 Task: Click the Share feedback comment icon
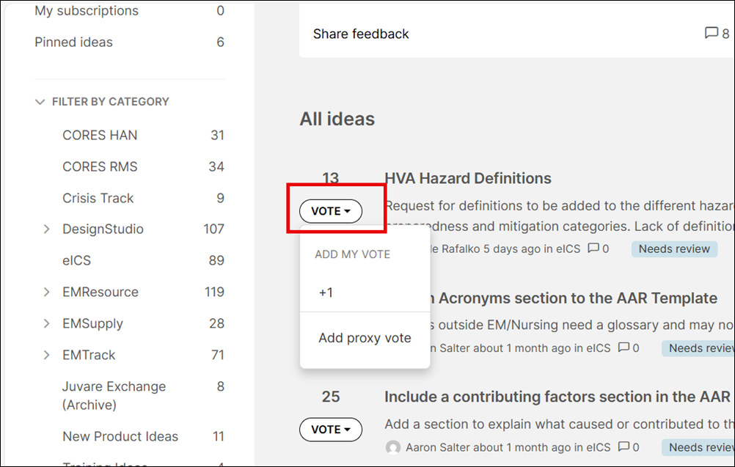pyautogui.click(x=712, y=34)
